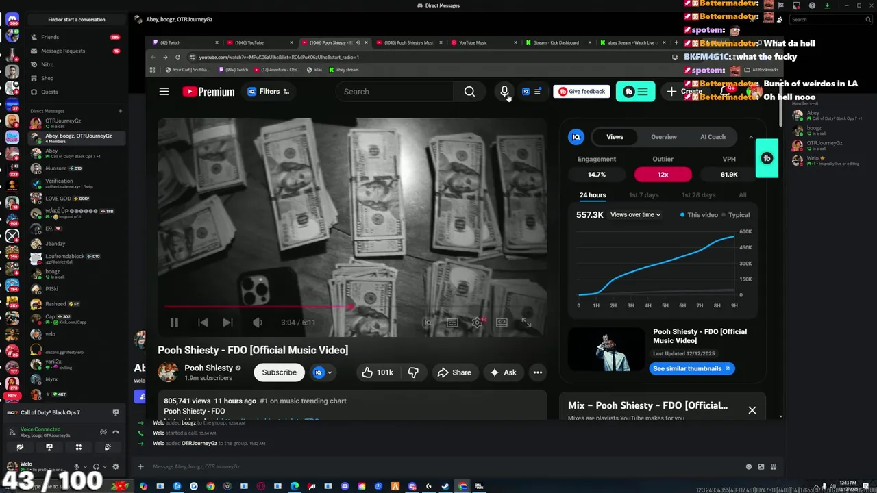This screenshot has width=877, height=493.
Task: Choose the All time range
Action: (743, 195)
